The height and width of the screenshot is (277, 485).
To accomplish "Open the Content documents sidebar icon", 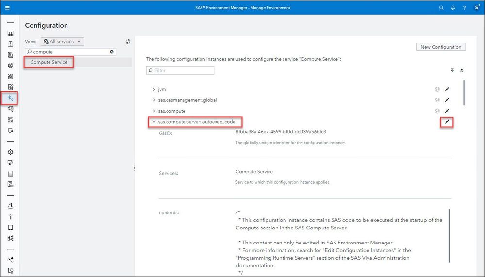I will [10, 55].
